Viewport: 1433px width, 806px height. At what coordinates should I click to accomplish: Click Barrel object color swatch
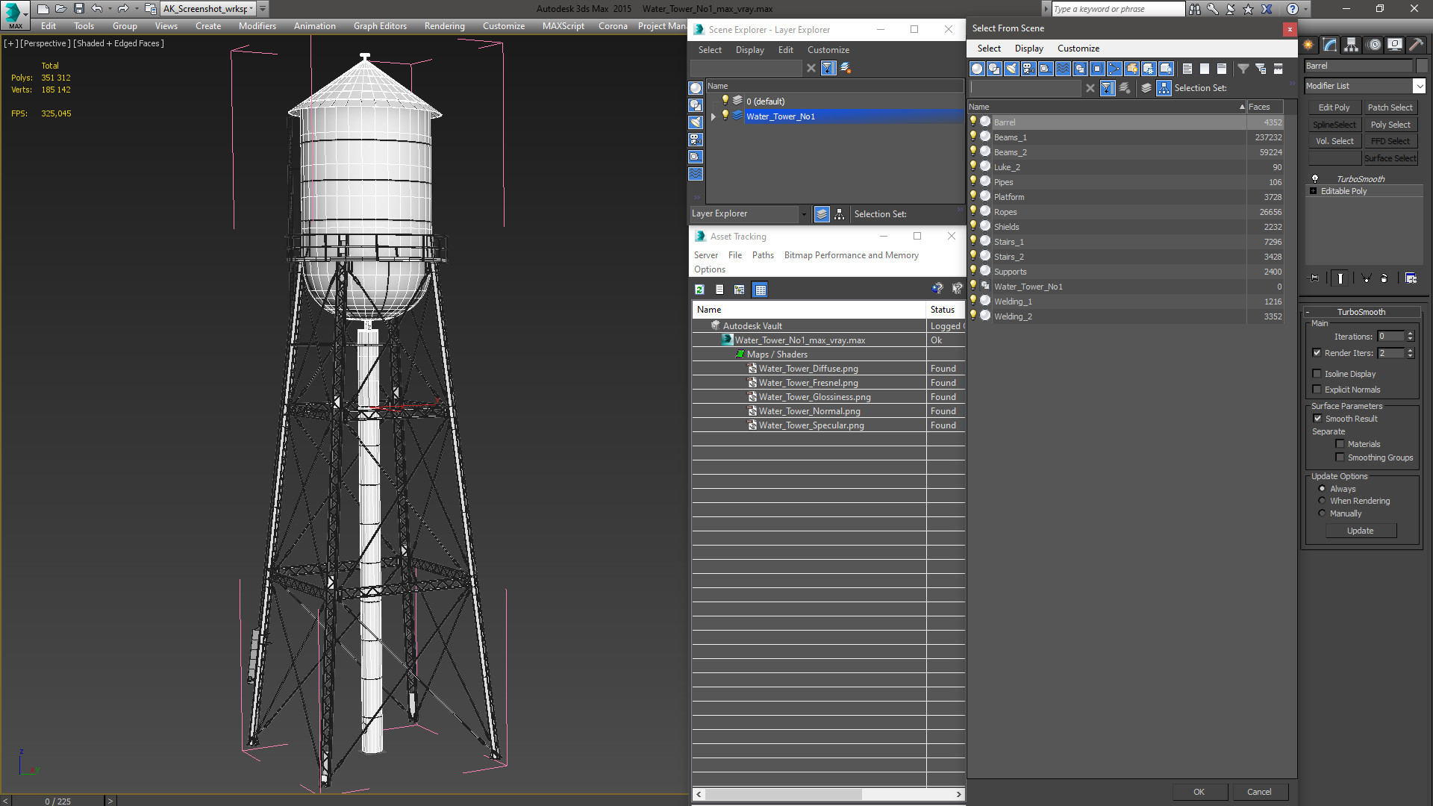[1421, 66]
